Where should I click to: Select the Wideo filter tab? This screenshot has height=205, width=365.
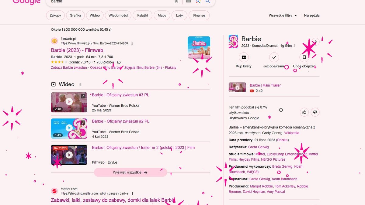pyautogui.click(x=95, y=15)
